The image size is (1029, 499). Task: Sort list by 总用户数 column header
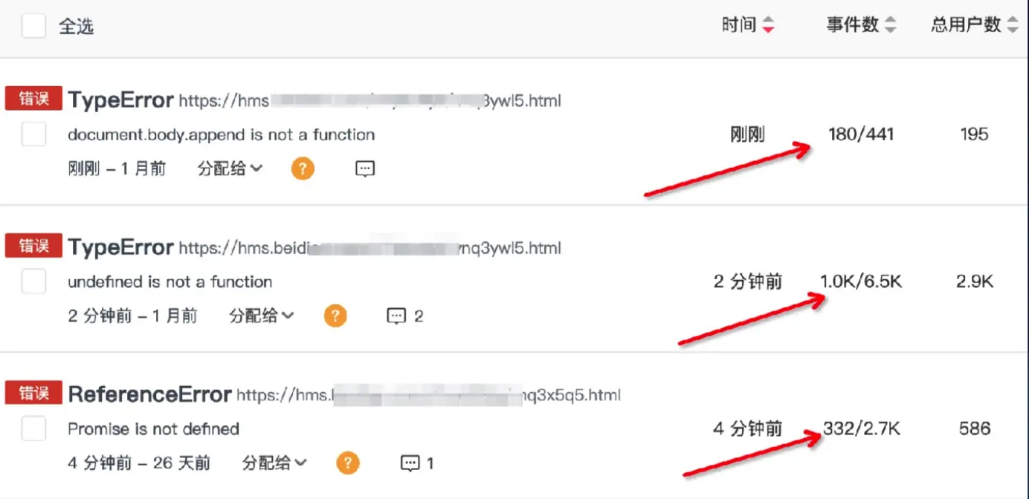(x=966, y=25)
